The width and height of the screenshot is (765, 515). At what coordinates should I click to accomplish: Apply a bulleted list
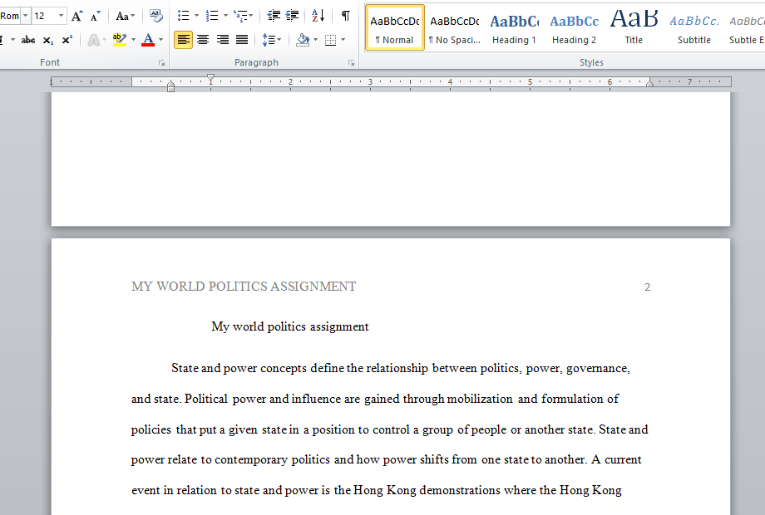pyautogui.click(x=184, y=16)
